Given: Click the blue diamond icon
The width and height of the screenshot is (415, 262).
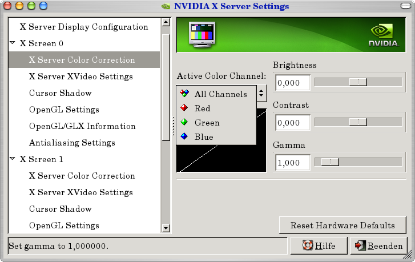Looking at the screenshot, I should [x=184, y=136].
